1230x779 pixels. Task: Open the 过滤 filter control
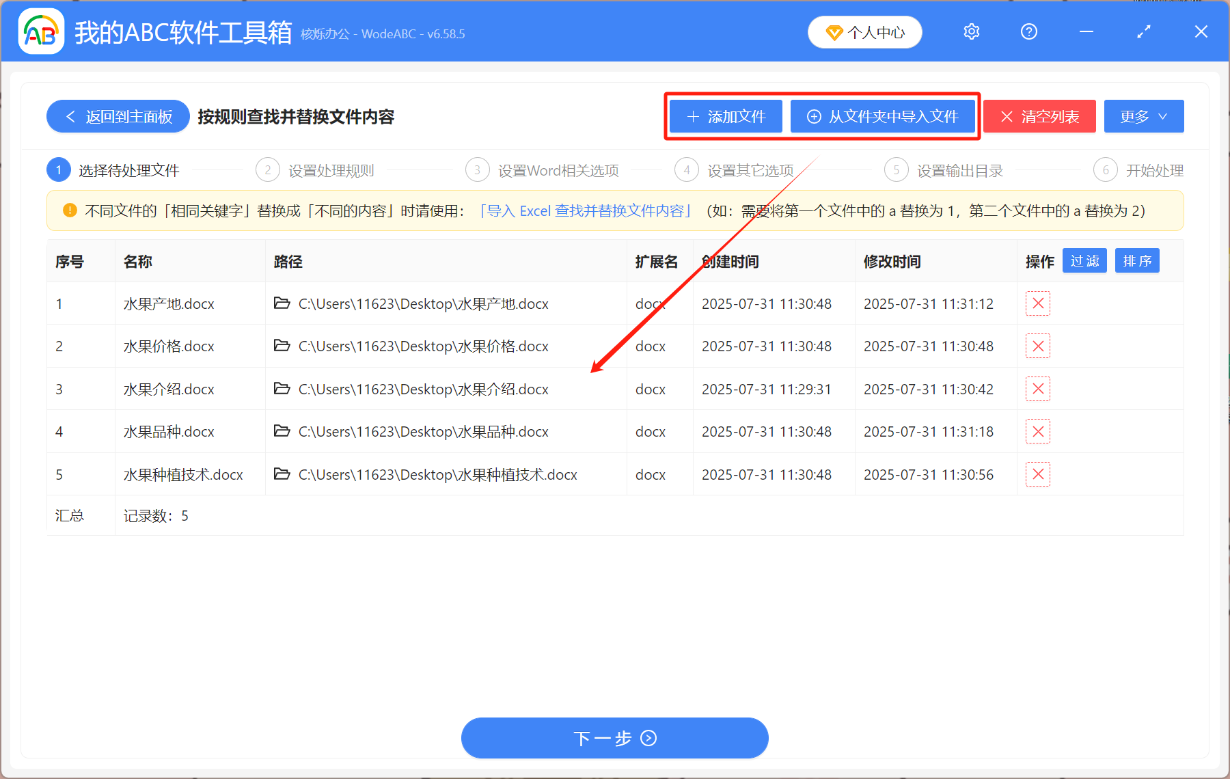point(1084,260)
